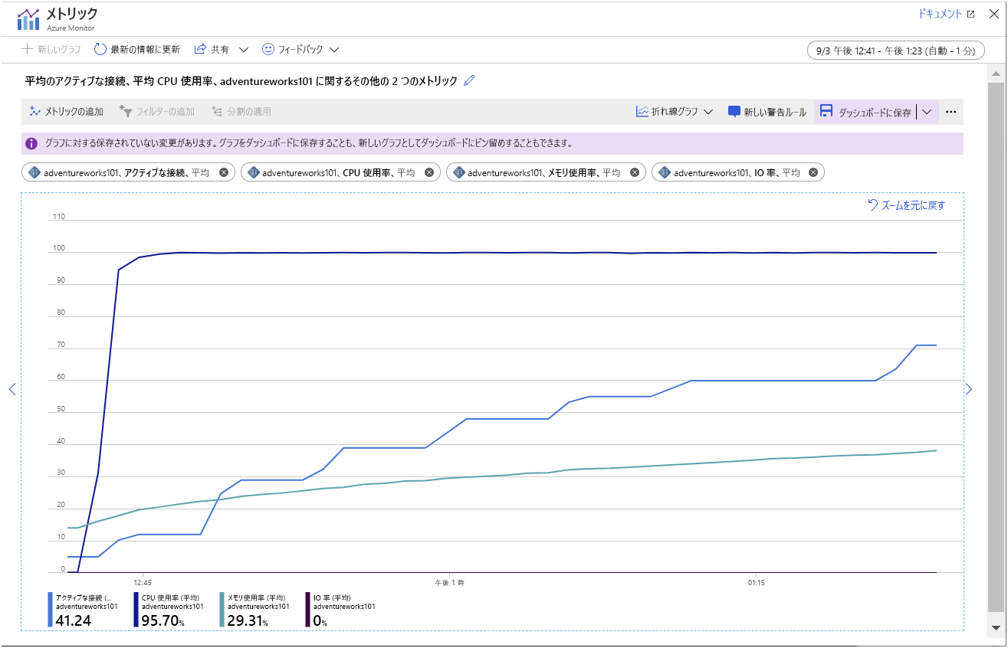
Task: Click the IO 率 legend color swatch
Action: coord(308,610)
